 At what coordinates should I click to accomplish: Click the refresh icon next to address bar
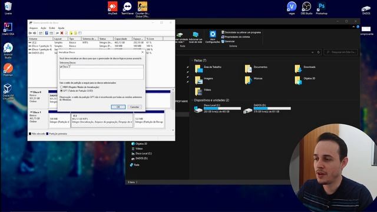tap(319, 52)
